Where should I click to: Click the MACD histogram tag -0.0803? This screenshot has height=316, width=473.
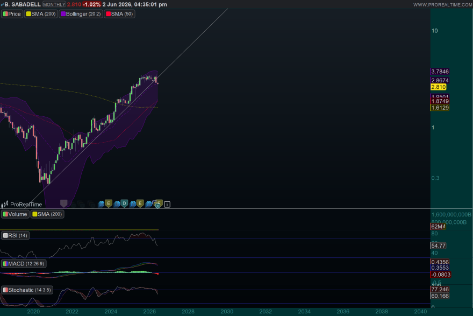tap(441, 275)
